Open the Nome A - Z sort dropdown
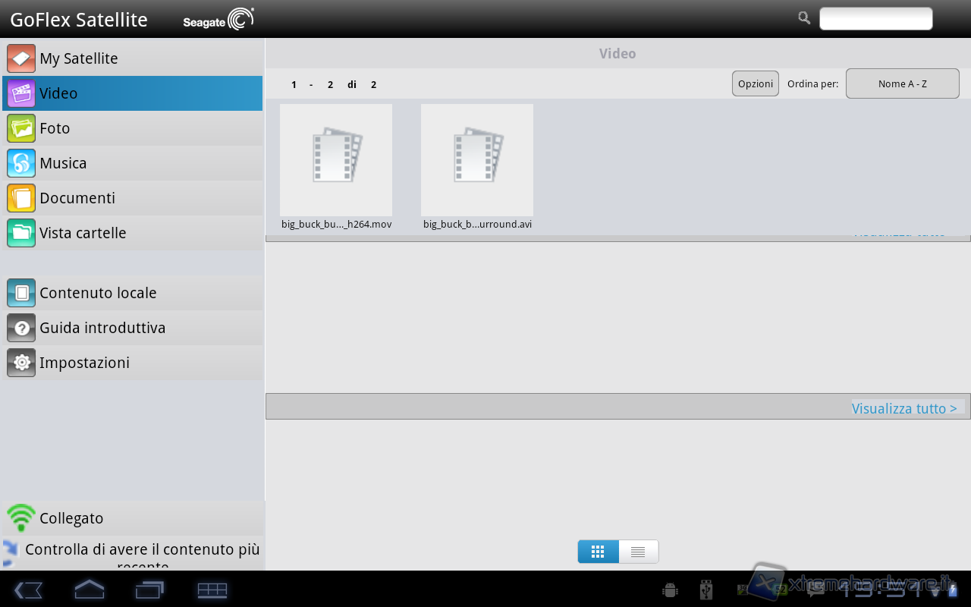Screen dimensions: 971x607 point(902,83)
